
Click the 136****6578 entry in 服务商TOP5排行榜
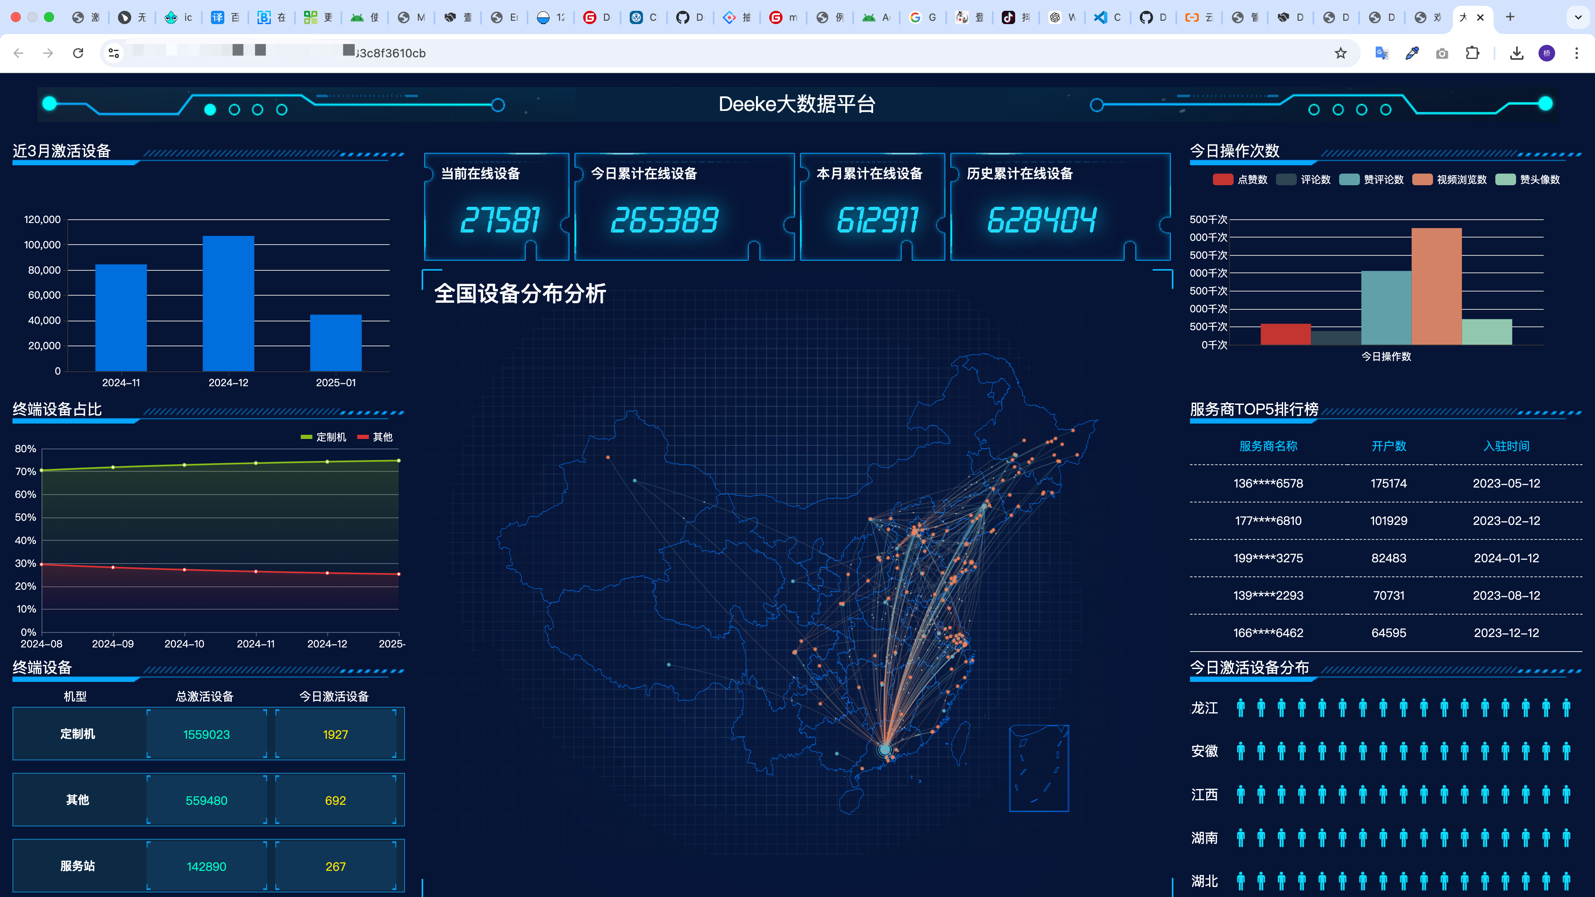pyautogui.click(x=1268, y=483)
